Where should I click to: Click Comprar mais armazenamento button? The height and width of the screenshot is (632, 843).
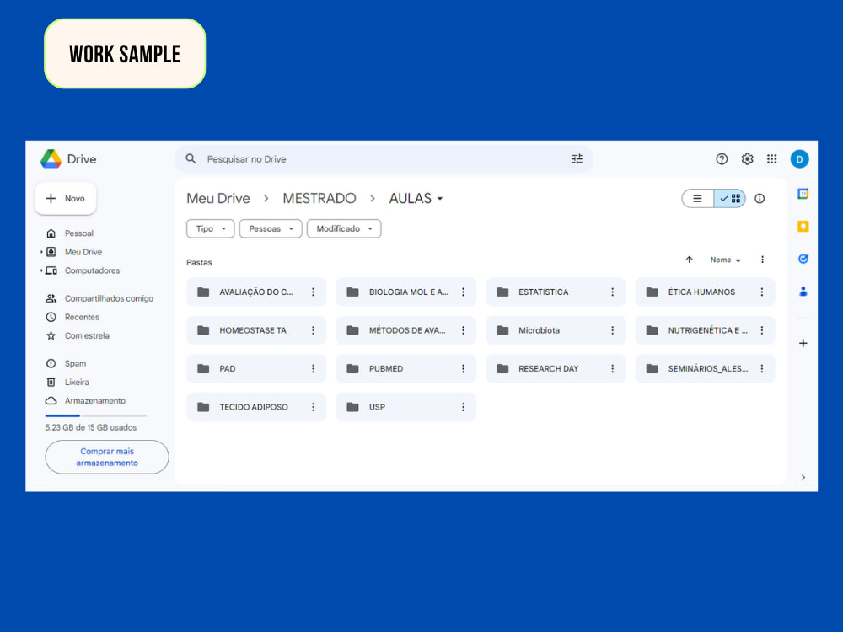pyautogui.click(x=107, y=458)
